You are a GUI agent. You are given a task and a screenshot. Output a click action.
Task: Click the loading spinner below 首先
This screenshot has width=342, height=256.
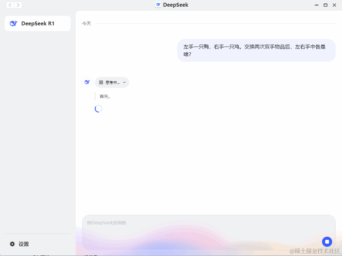point(98,109)
